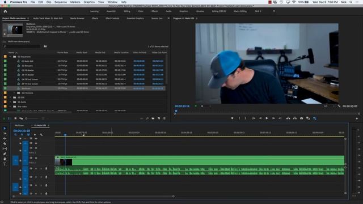The height and width of the screenshot is (204, 363).
Task: Switch to the Color workspace
Action: pyautogui.click(x=141, y=11)
